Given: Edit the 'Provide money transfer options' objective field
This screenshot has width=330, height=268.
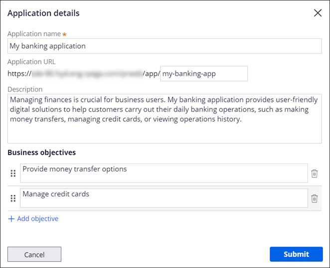Looking at the screenshot, I should click(164, 173).
